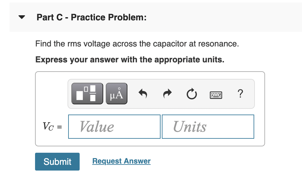Open the Request Answer link
302x196 pixels.
coord(121,161)
